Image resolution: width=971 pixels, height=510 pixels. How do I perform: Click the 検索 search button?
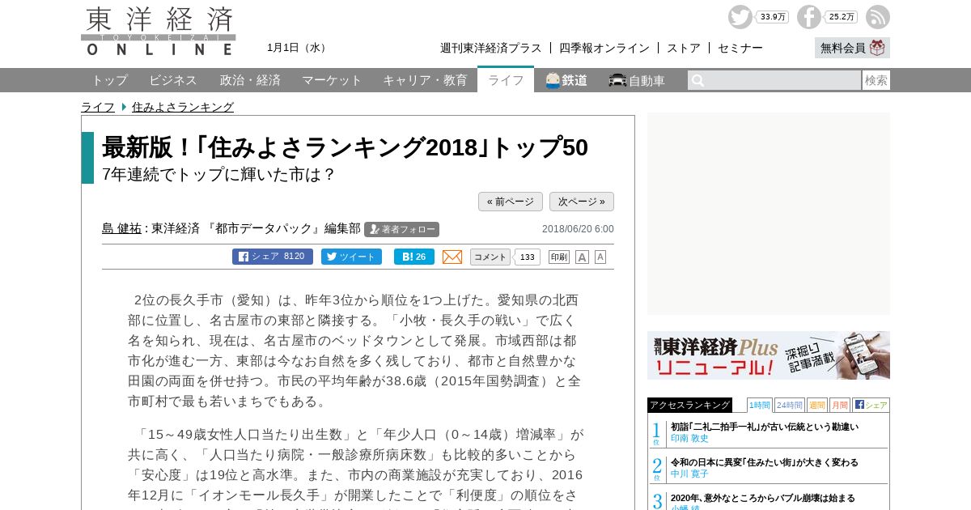click(x=876, y=80)
